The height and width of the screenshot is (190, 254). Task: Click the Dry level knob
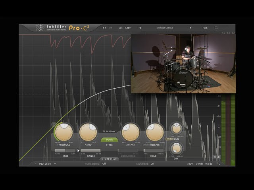tap(176, 148)
